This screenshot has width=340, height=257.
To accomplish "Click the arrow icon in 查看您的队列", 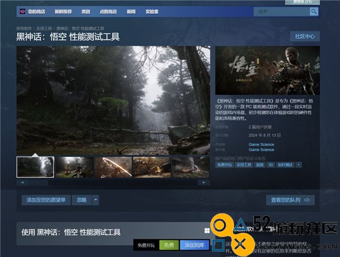I will point(307,200).
